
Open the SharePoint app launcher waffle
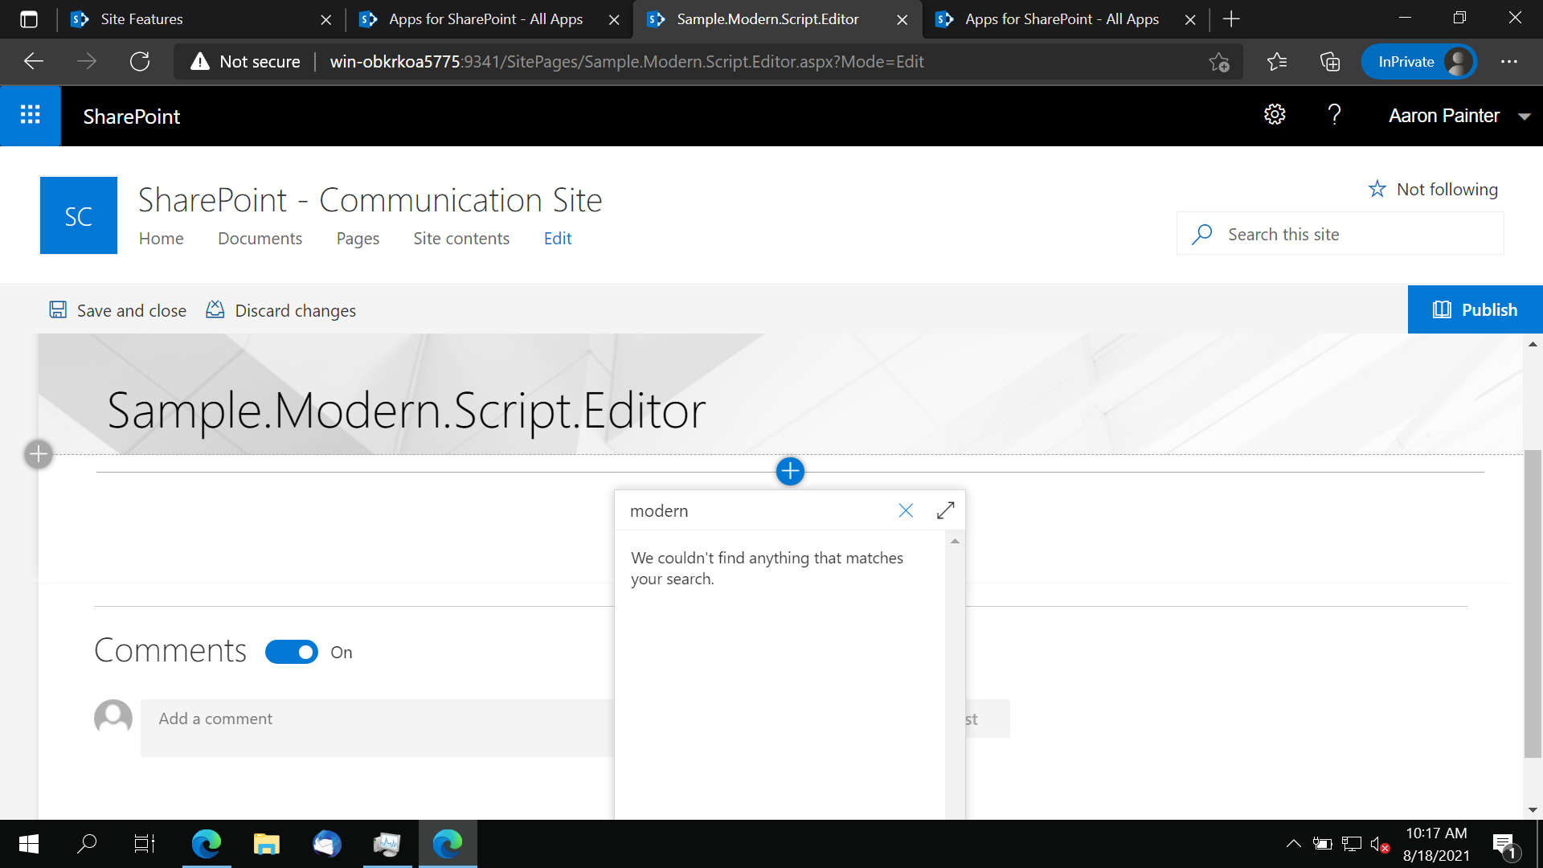[31, 116]
